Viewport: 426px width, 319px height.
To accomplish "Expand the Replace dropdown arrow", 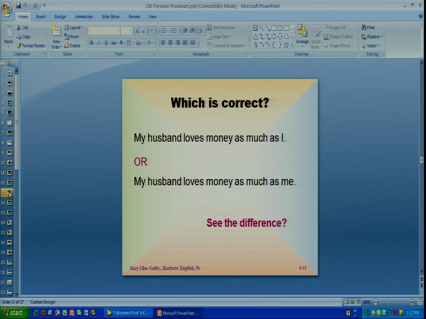I will tap(382, 37).
